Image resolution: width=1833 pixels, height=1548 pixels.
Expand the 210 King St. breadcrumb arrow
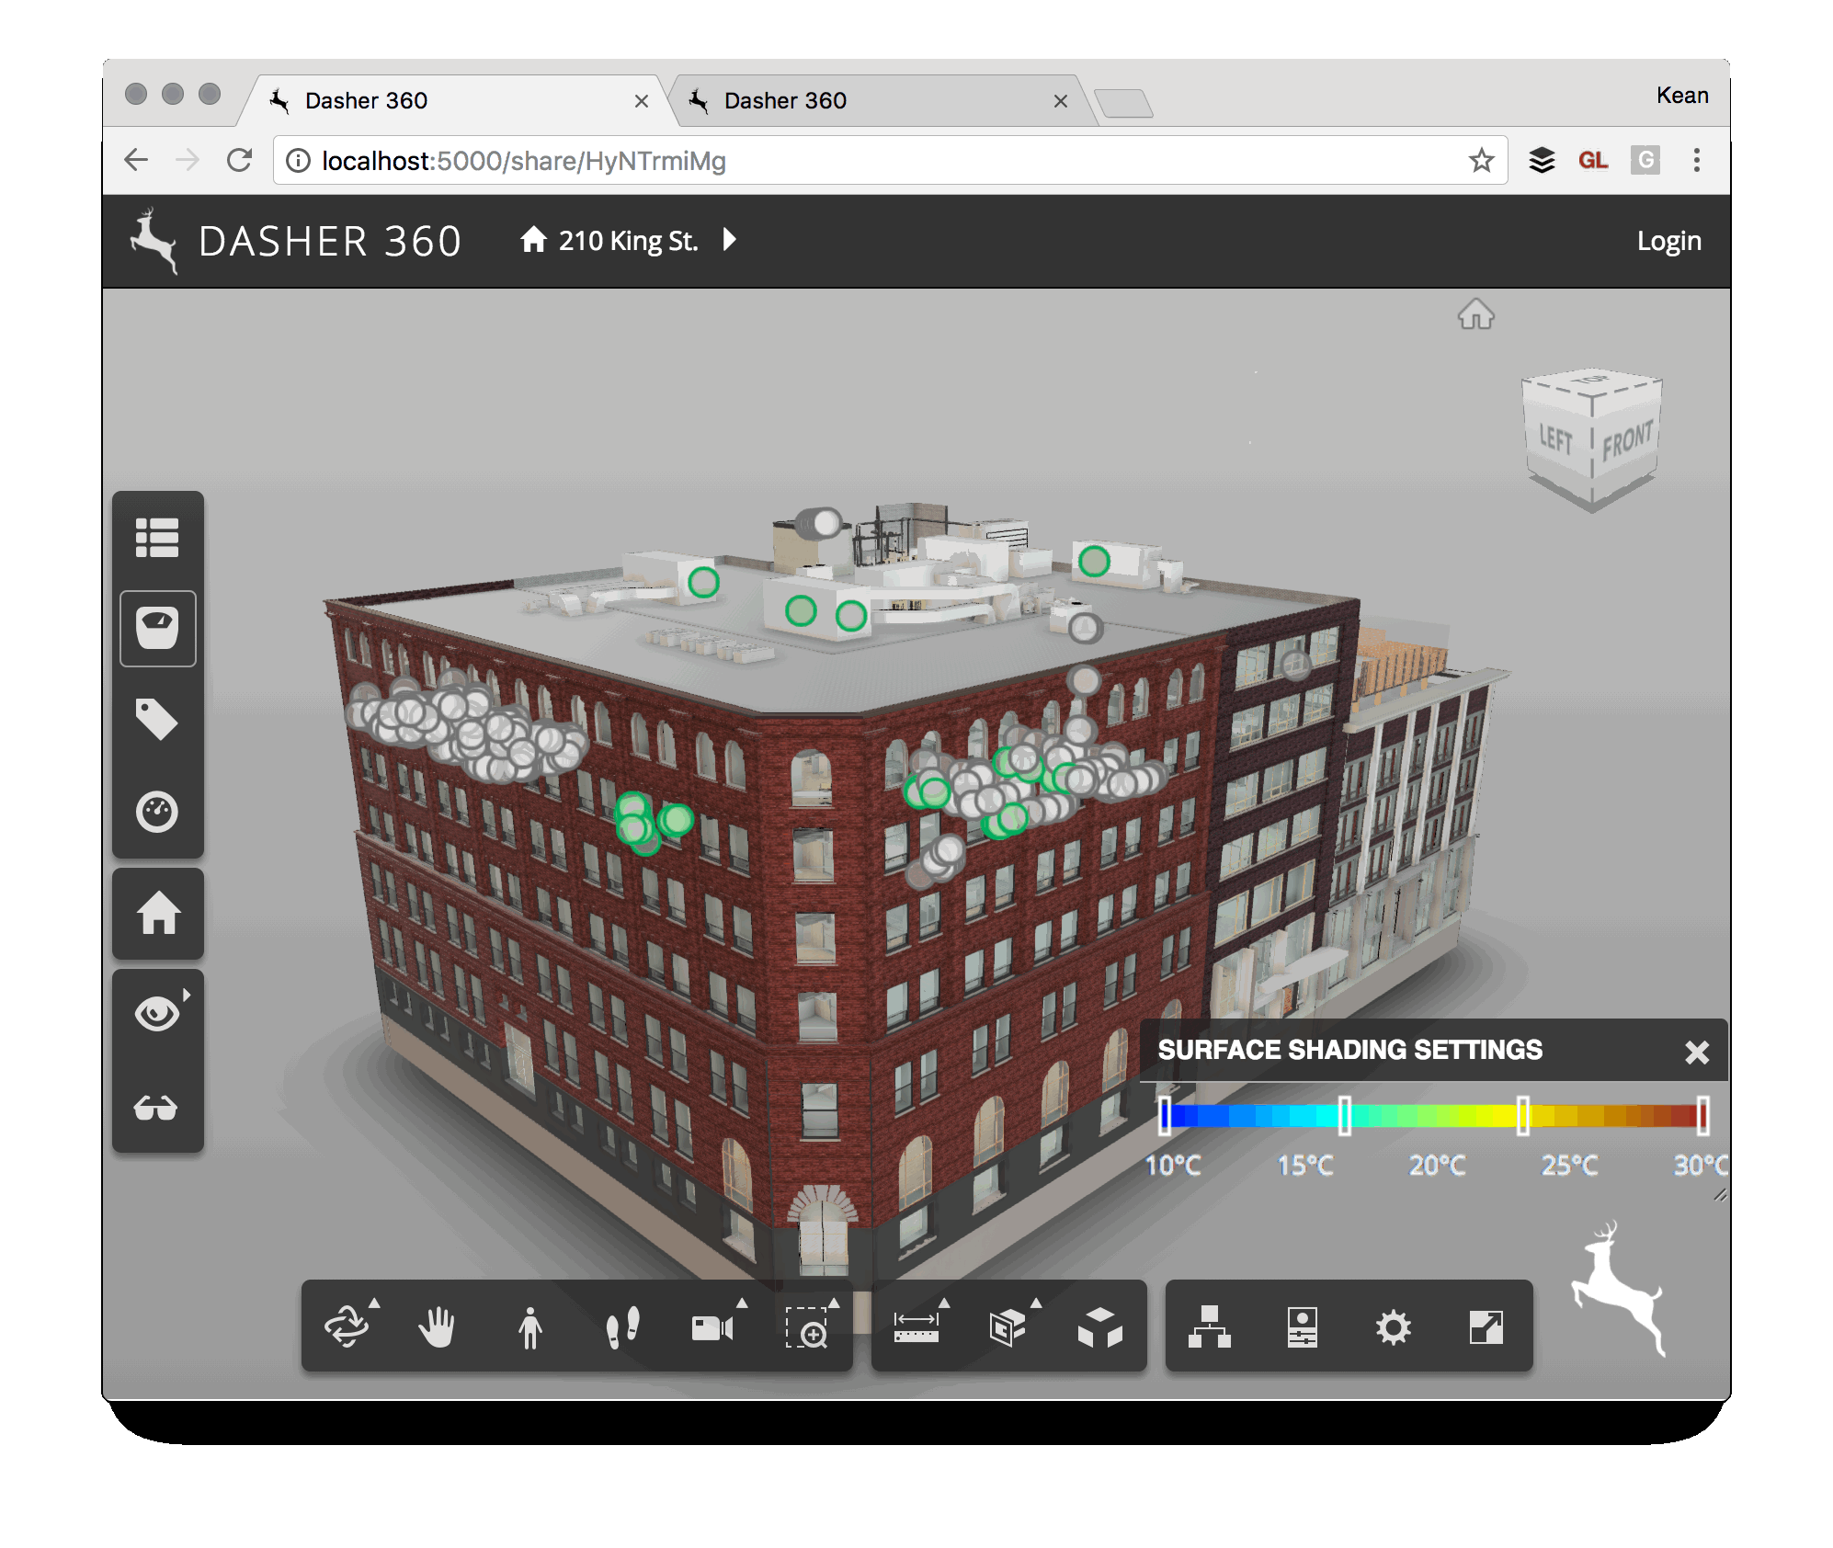click(x=730, y=240)
